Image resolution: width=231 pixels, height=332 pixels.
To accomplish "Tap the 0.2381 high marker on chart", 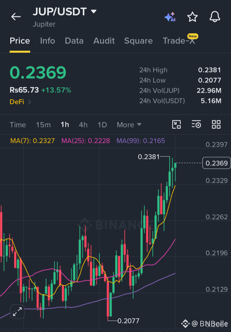I will coord(149,157).
